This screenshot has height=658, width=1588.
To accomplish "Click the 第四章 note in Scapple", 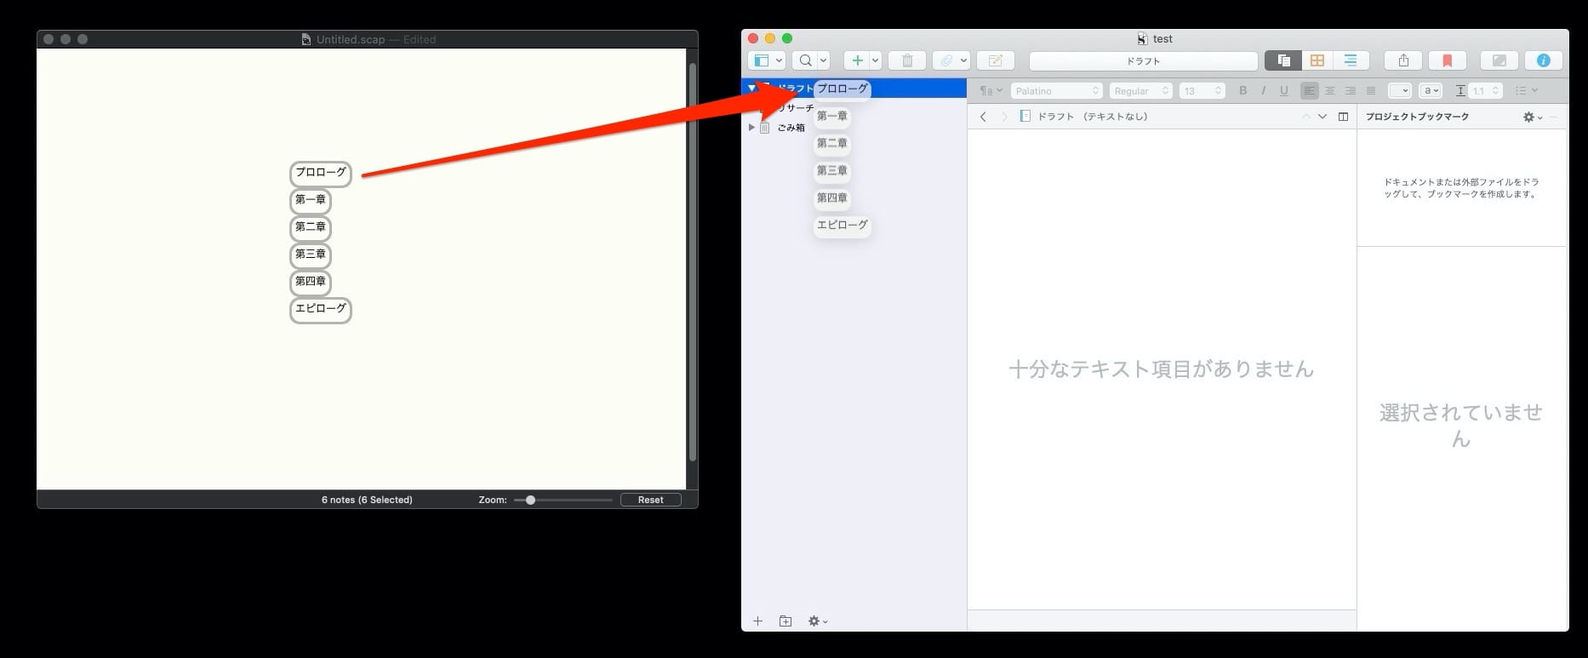I will pos(311,283).
